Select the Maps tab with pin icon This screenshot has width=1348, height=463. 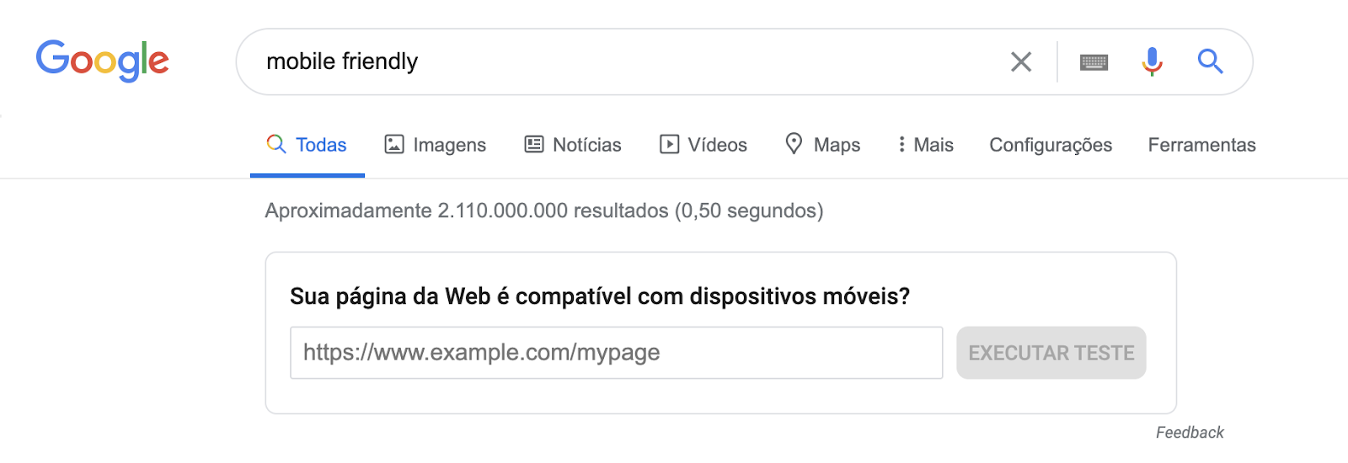[822, 145]
